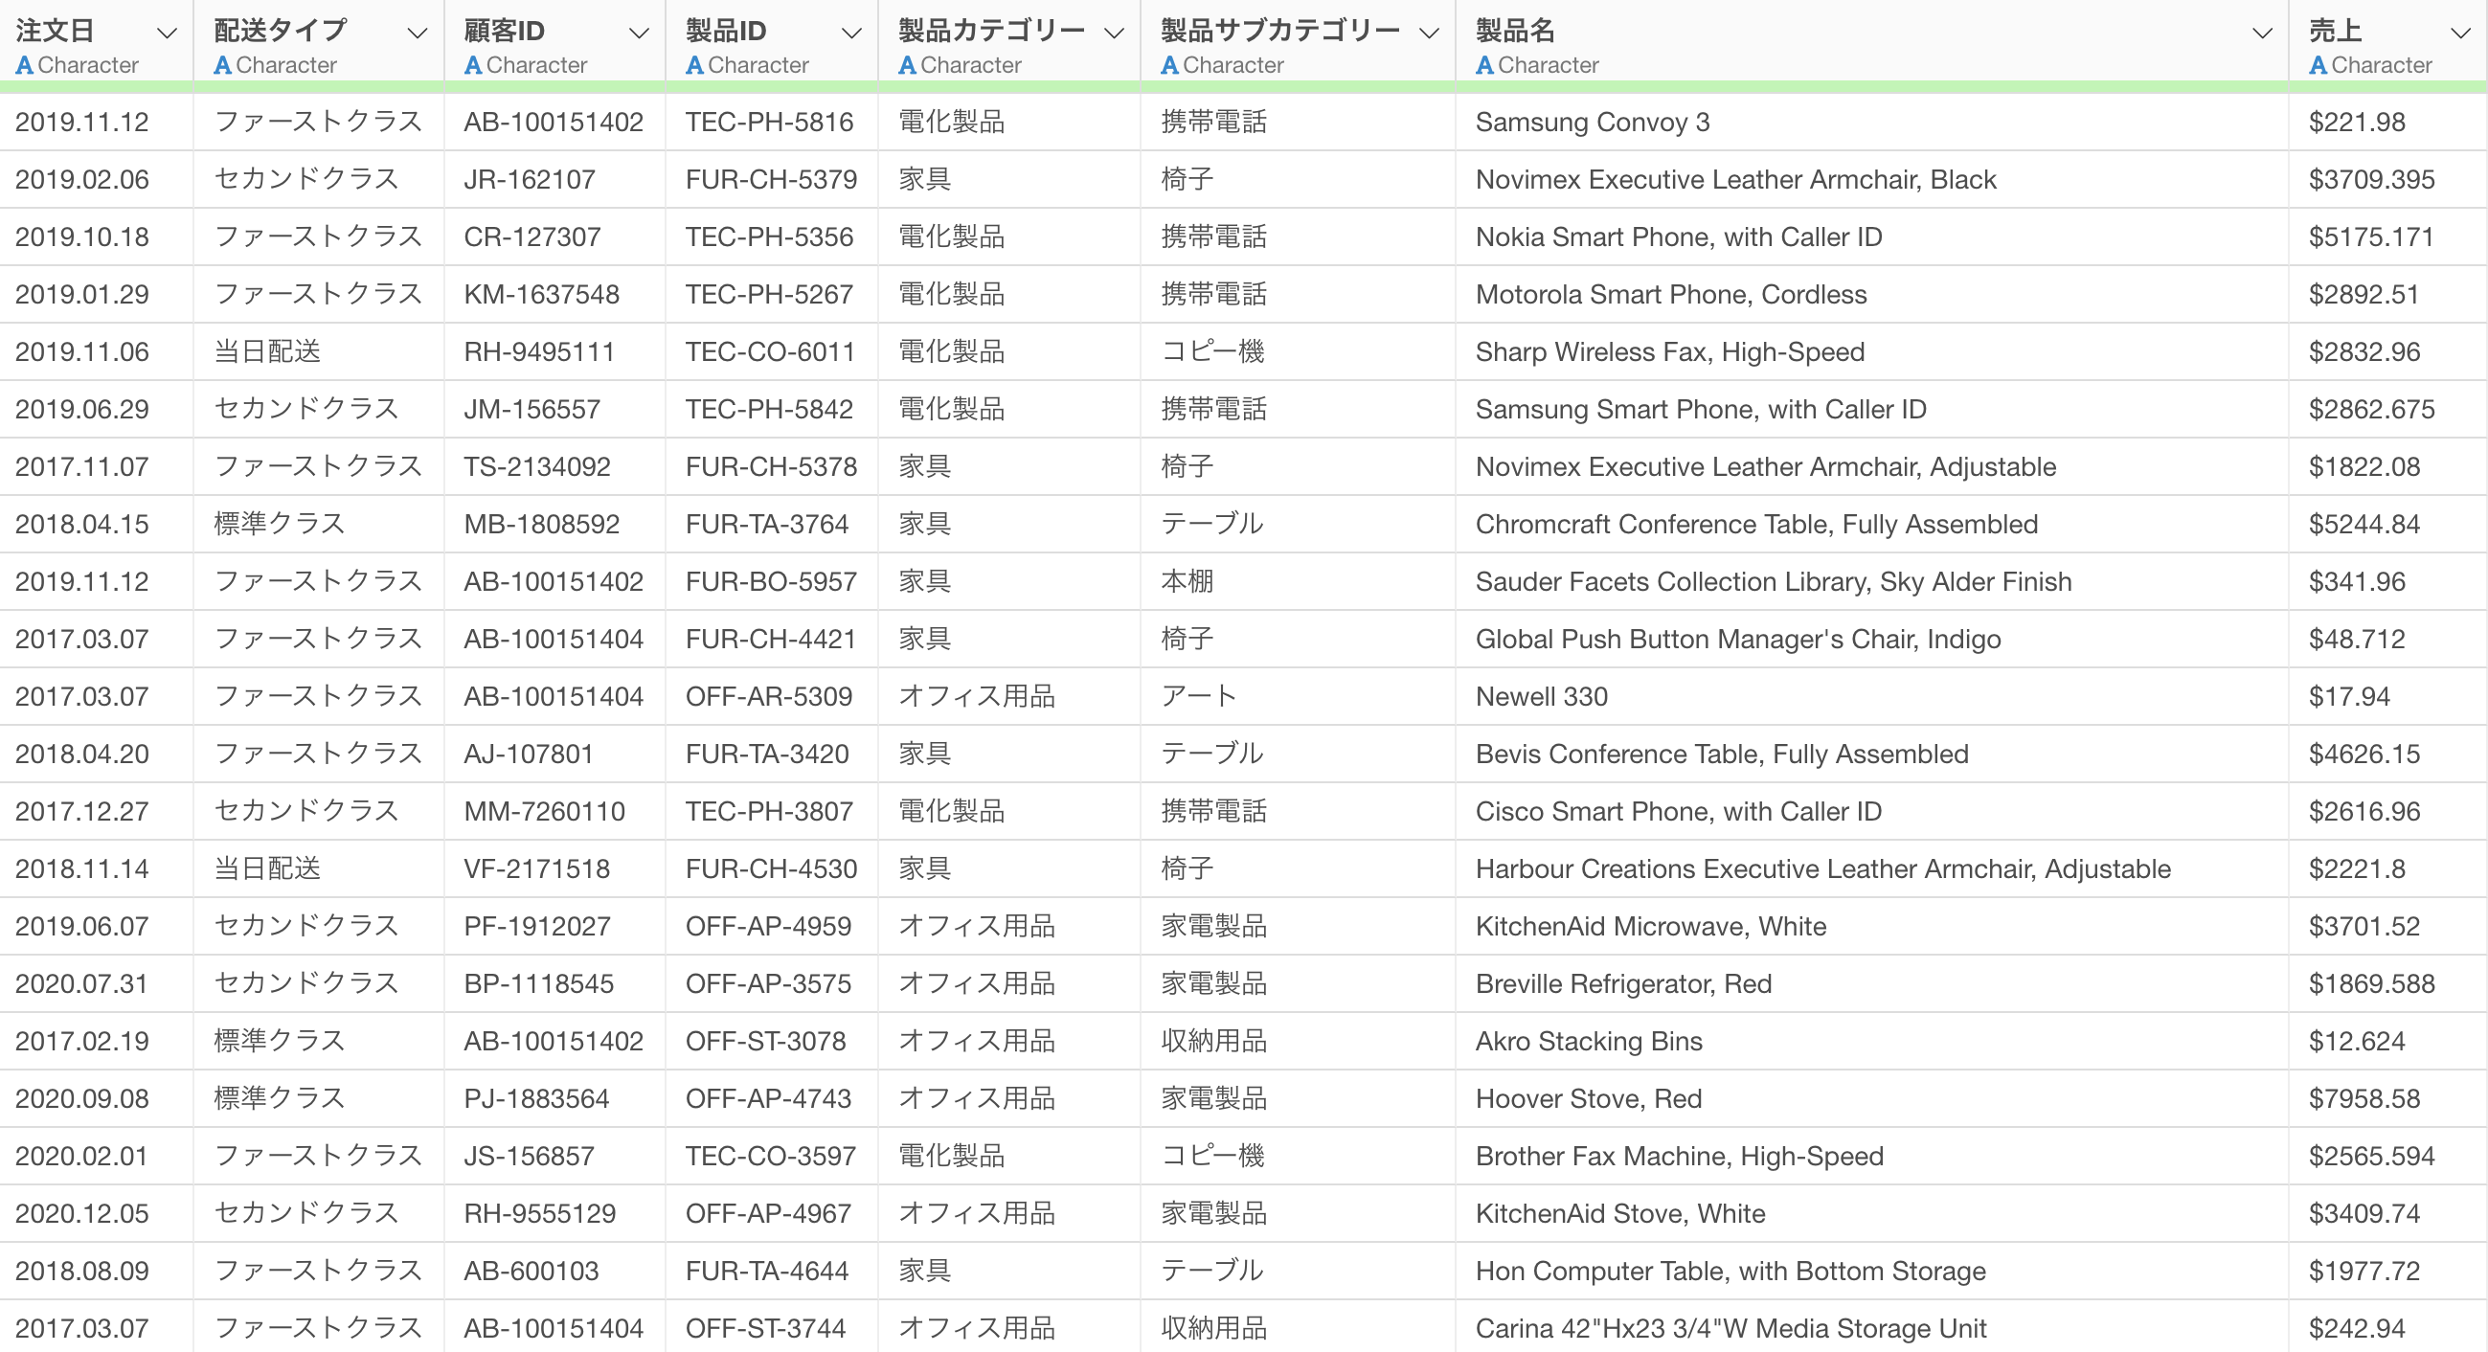Select Brother Fax Machine, High-Speed cell

pos(1872,1157)
